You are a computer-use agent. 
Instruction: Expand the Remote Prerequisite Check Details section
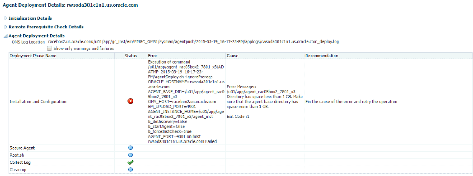pyautogui.click(x=5, y=27)
